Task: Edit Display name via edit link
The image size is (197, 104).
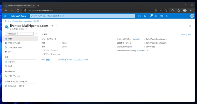Action: click(130, 47)
